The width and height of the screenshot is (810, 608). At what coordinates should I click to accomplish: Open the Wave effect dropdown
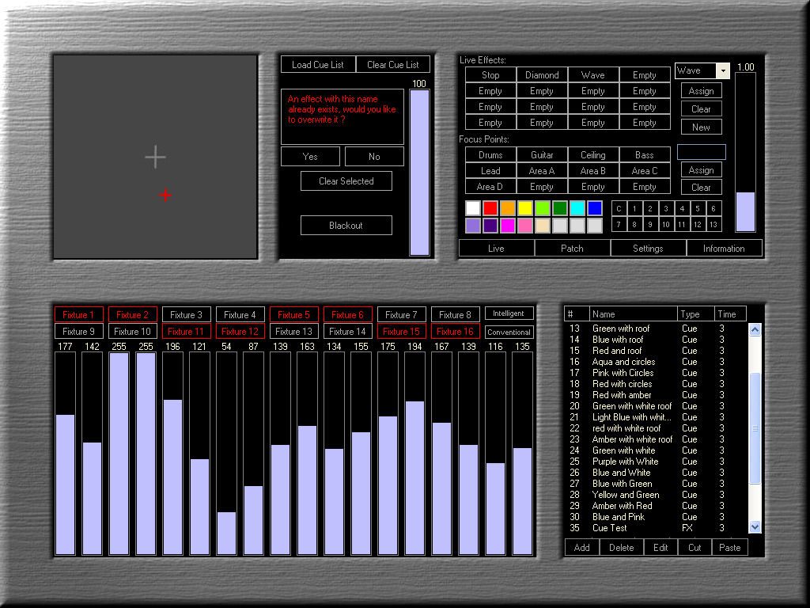(723, 71)
